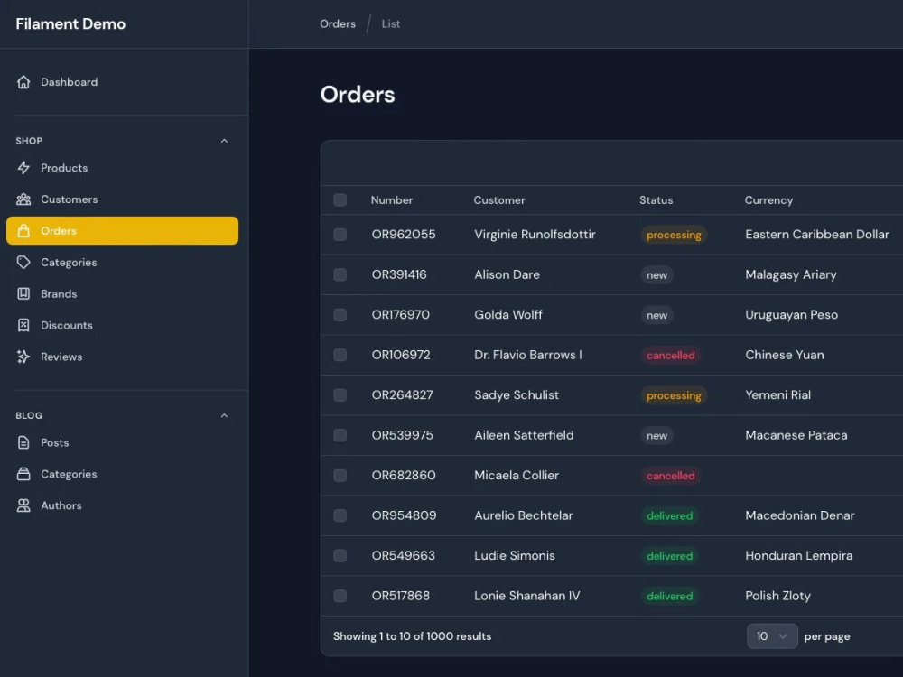The width and height of the screenshot is (903, 677).
Task: Click the delivered badge for Lonie Shanahan IV
Action: (669, 596)
